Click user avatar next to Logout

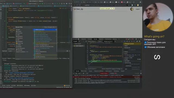point(132,9)
